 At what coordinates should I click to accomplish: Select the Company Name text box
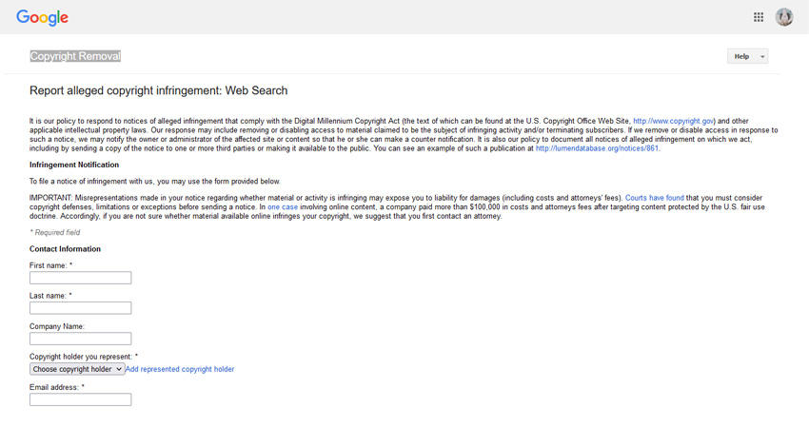coord(80,339)
